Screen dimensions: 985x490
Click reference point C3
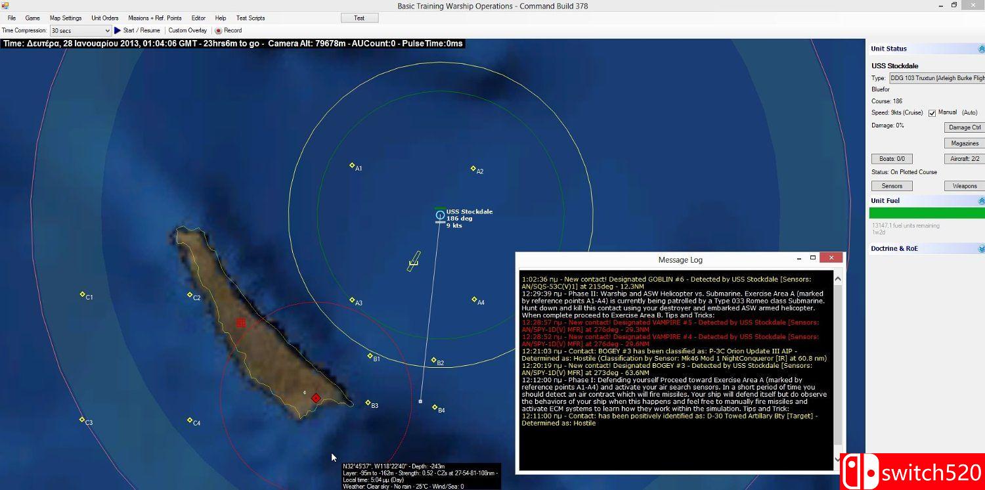click(x=82, y=419)
